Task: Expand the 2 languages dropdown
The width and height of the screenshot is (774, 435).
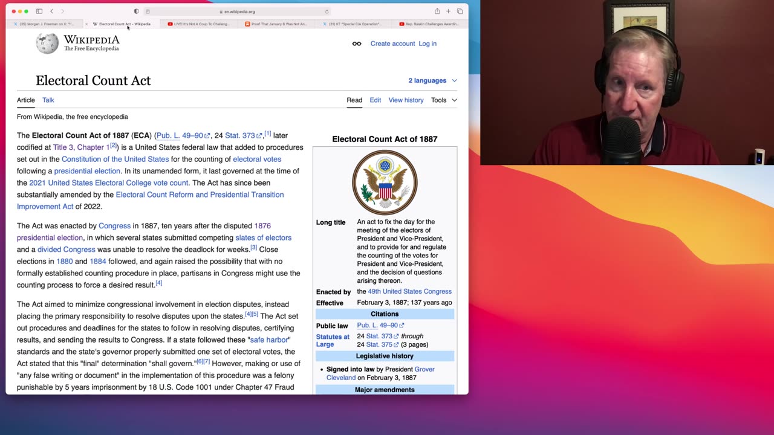Action: coord(432,80)
